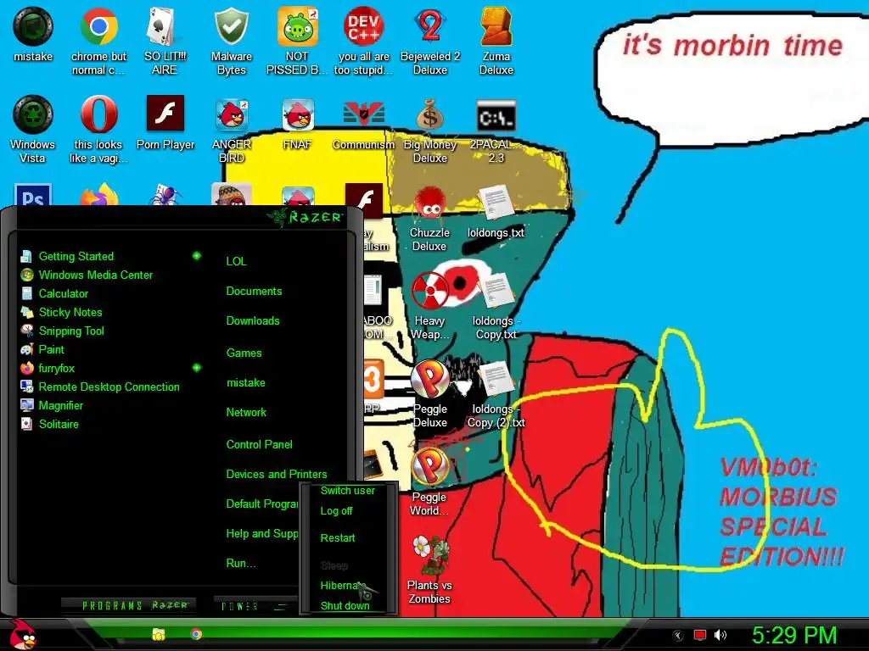Open the loldongs.txt file
Screen dimensions: 869x651
[x=496, y=211]
